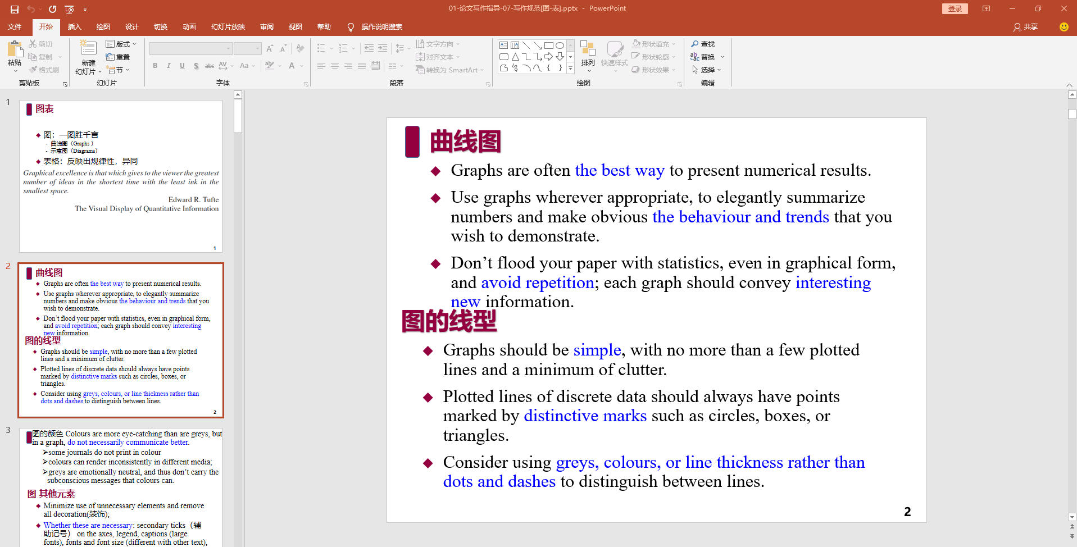The height and width of the screenshot is (547, 1077).
Task: Toggle Italic formatting
Action: pos(169,66)
